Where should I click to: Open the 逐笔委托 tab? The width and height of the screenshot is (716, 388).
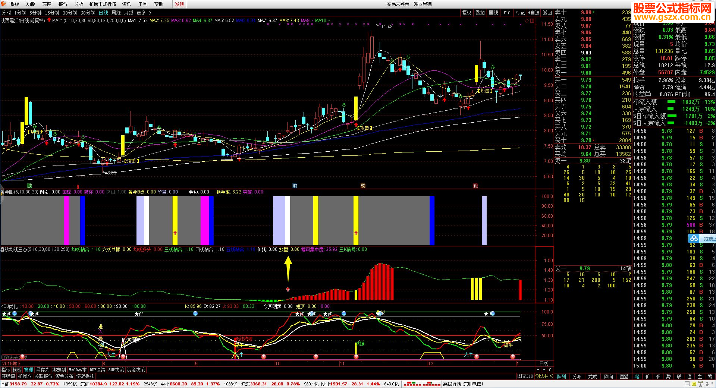click(x=85, y=376)
